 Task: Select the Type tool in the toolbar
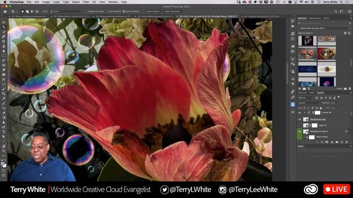(x=4, y=132)
